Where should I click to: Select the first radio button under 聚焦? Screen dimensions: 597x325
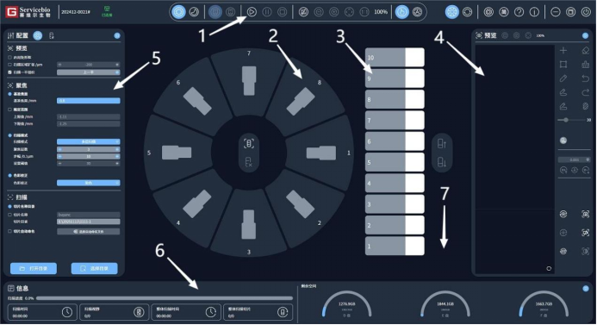coord(9,94)
